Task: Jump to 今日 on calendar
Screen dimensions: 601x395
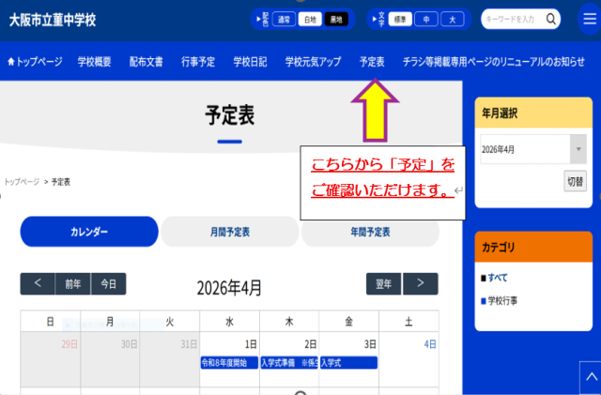Action: tap(109, 284)
